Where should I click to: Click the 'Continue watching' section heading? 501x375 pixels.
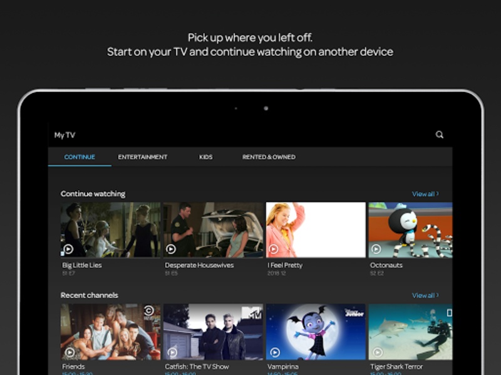tap(93, 194)
